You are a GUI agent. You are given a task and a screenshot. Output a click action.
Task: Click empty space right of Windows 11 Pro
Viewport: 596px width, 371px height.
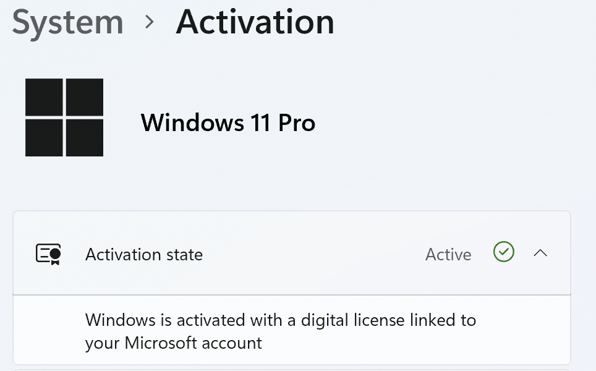point(445,123)
